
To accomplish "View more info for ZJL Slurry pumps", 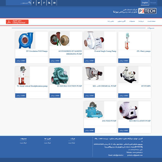I will (124, 61).
